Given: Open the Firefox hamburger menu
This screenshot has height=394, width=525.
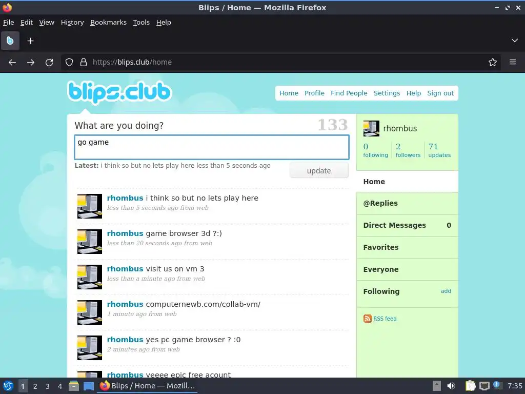Looking at the screenshot, I should point(513,62).
